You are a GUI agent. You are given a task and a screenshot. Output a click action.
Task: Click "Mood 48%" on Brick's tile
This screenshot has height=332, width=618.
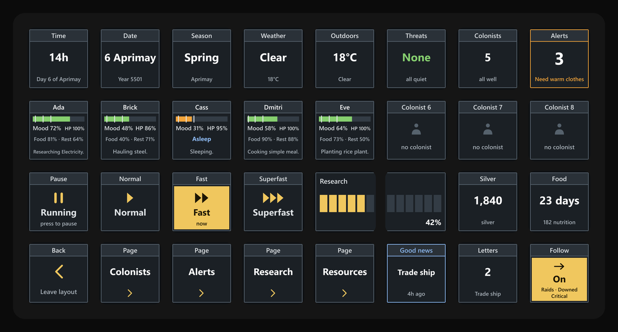[118, 128]
